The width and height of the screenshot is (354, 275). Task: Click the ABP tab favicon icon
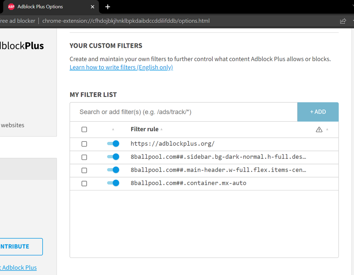(11, 7)
